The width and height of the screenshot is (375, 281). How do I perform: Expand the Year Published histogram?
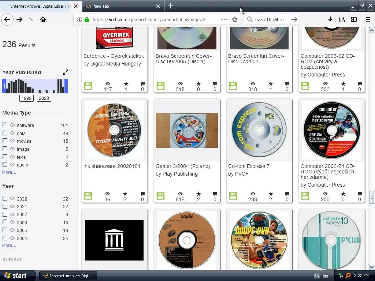65,72
